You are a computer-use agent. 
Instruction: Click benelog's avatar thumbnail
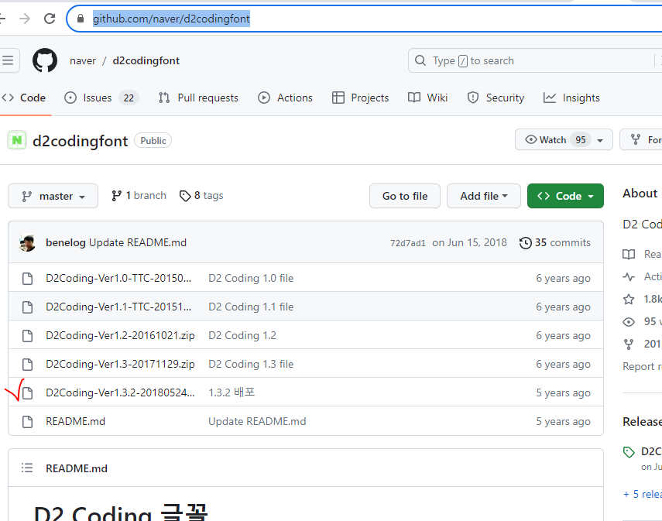coord(28,242)
